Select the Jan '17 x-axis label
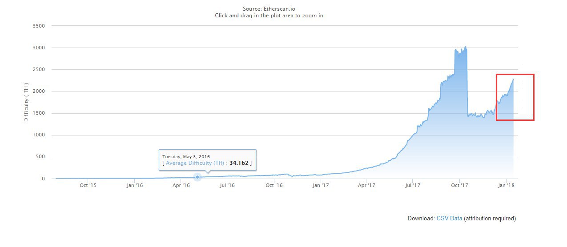The width and height of the screenshot is (567, 247). click(x=321, y=185)
